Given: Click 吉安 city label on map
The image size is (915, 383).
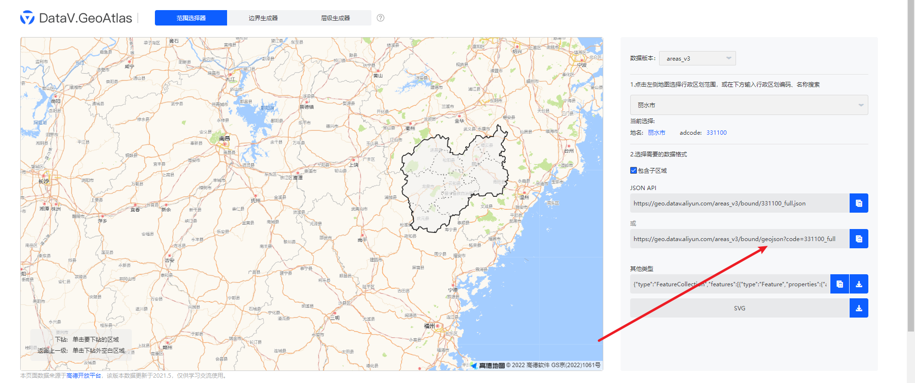Looking at the screenshot, I should click(x=170, y=260).
